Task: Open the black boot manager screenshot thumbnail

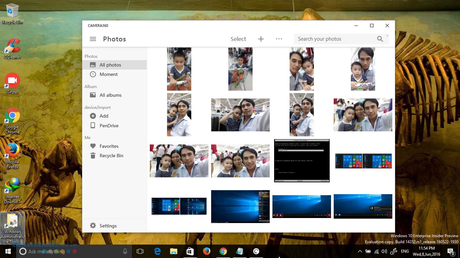Action: [x=302, y=161]
